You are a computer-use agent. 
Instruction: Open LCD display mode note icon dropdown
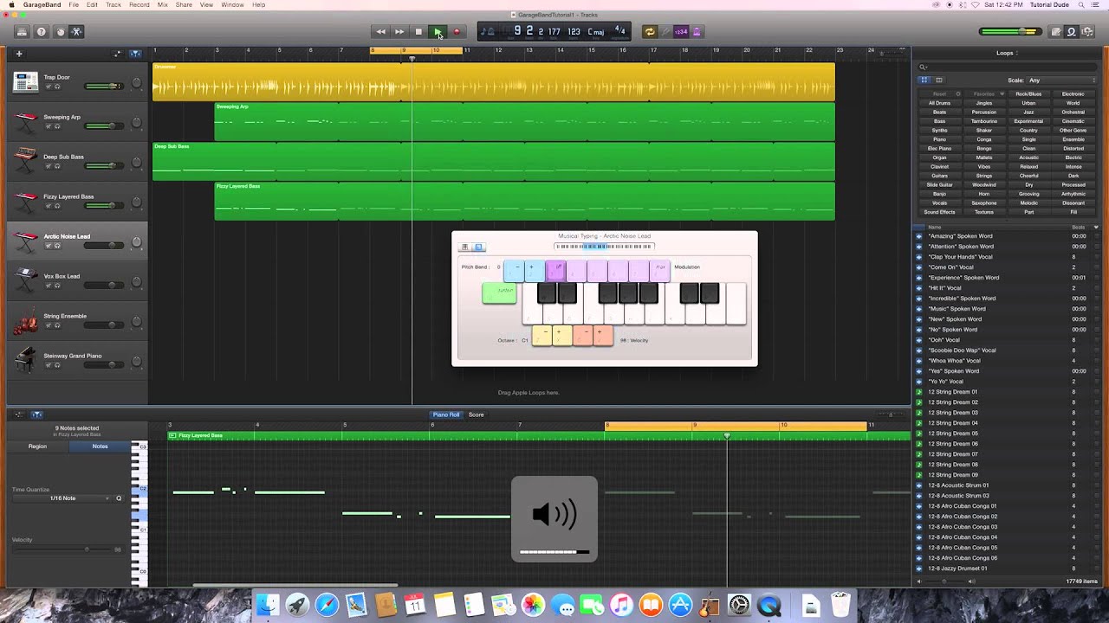(x=489, y=32)
